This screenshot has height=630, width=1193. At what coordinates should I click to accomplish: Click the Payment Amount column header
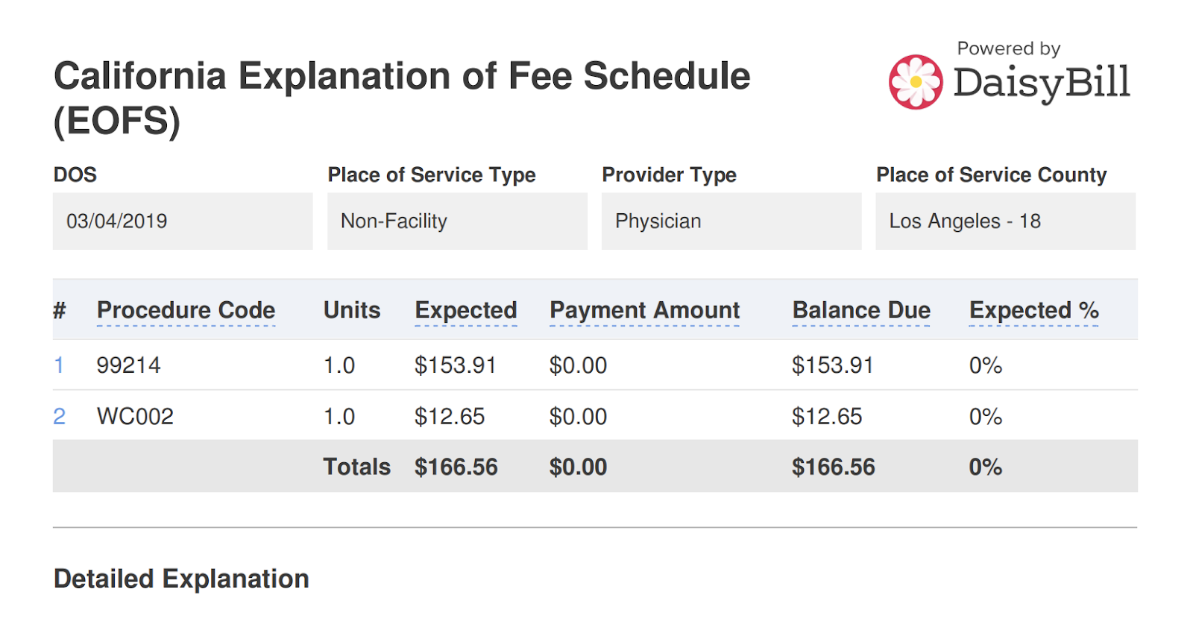click(644, 310)
